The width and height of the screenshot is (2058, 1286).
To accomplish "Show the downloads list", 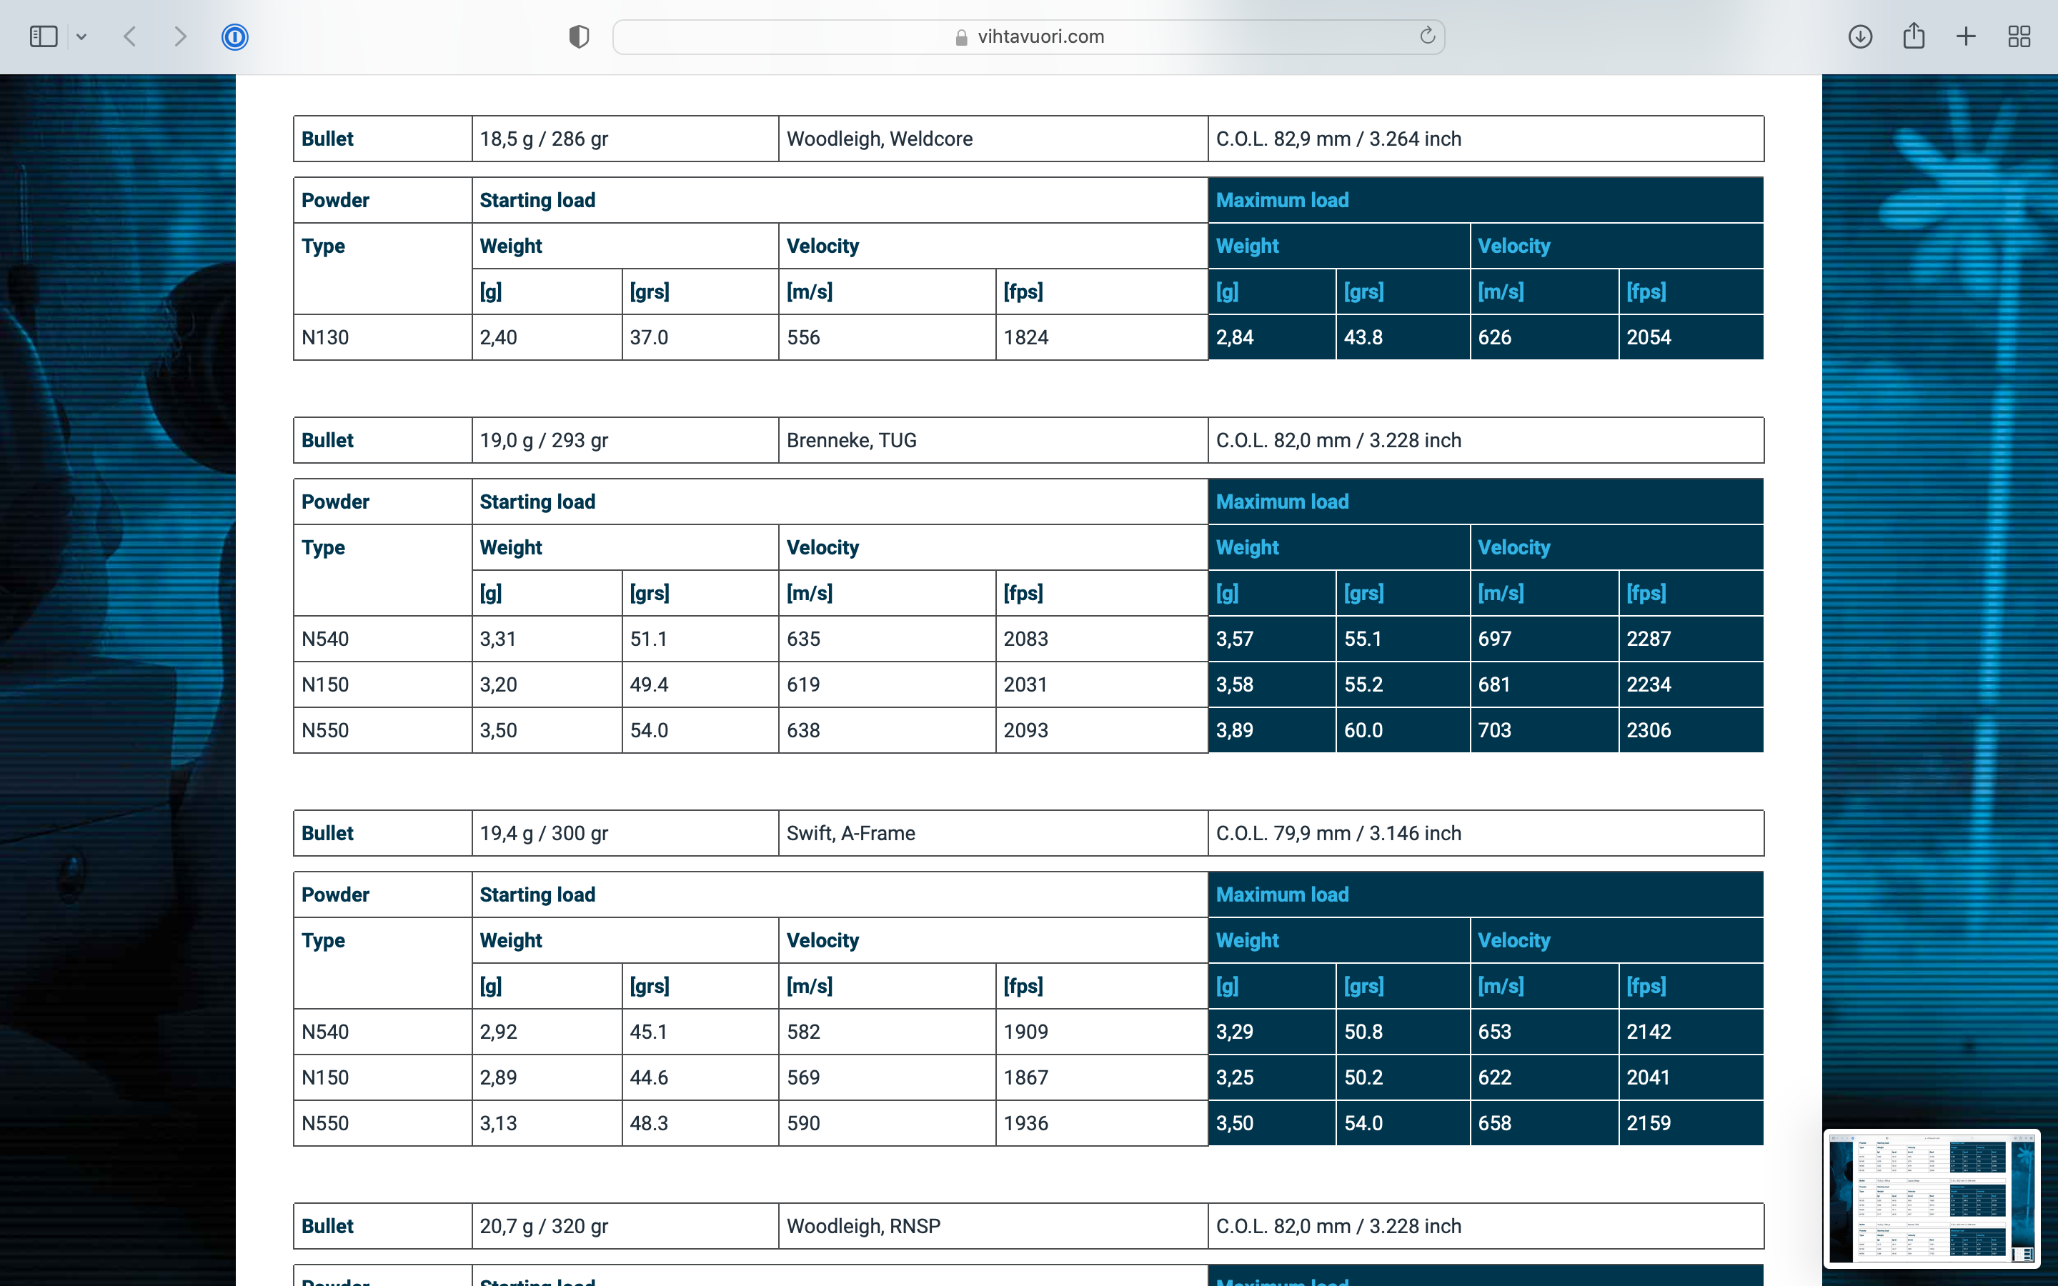I will tap(1860, 36).
